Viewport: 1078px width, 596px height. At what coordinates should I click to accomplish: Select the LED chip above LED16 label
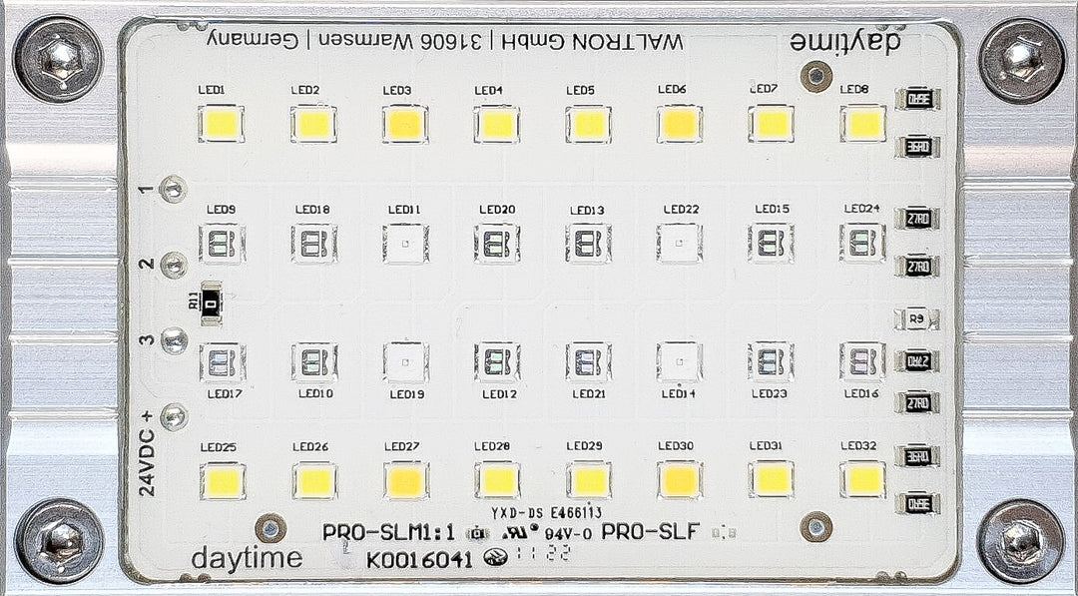coord(862,361)
